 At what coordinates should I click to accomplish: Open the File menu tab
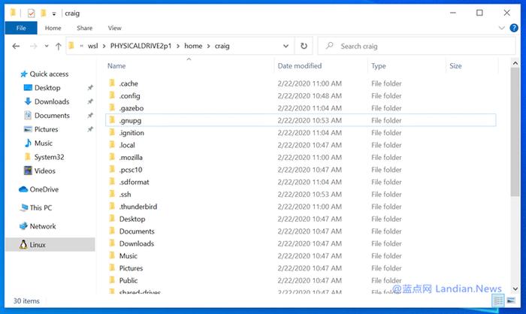coord(21,29)
